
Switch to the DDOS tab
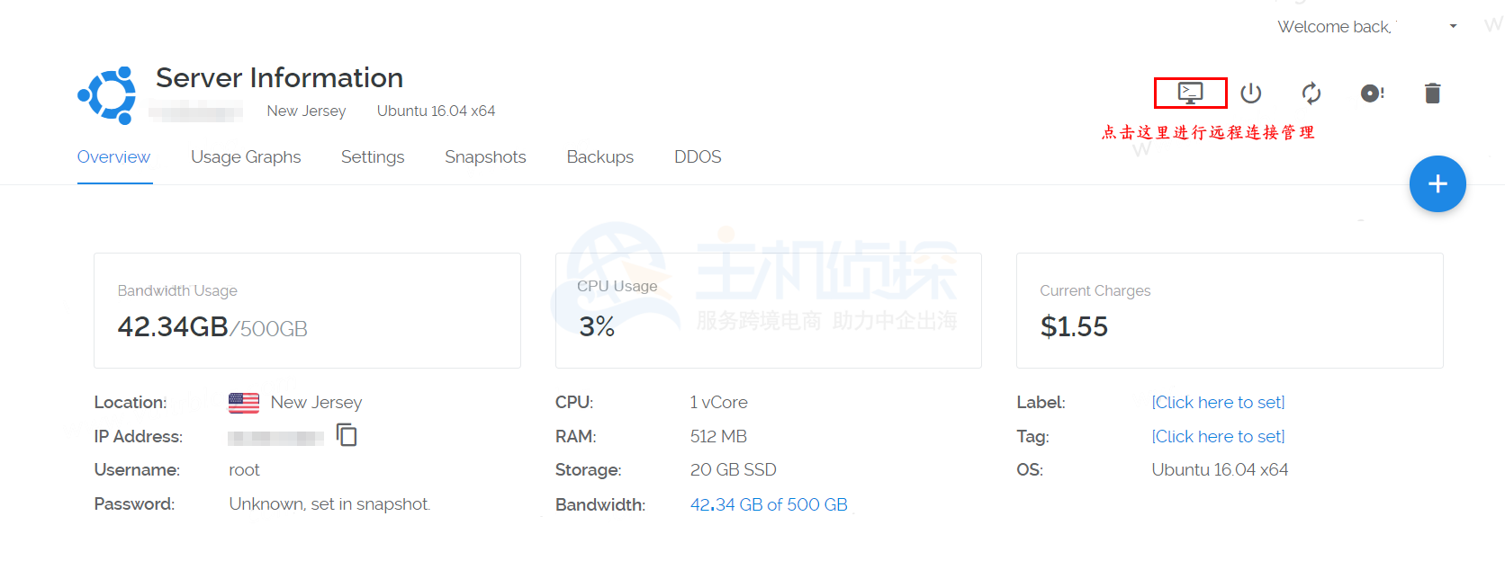pos(698,157)
